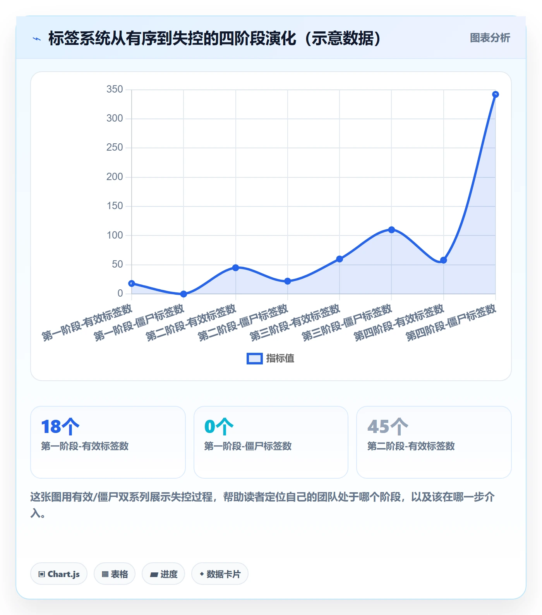Image resolution: width=542 pixels, height=615 pixels.
Task: Click the data point for 第三阶段-僵尸标签数
Action: tap(391, 230)
